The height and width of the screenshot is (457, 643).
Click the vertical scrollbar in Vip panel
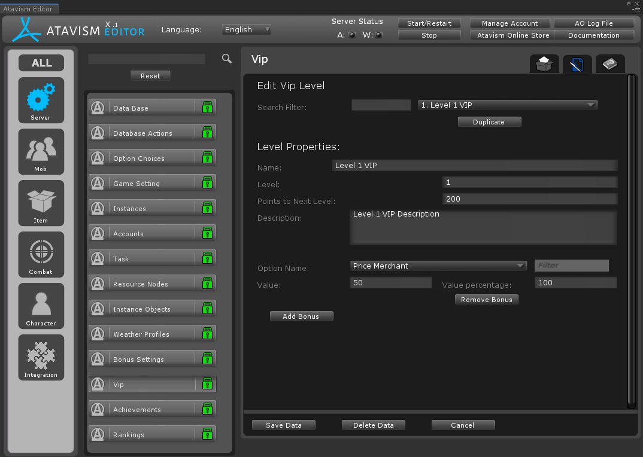629,239
